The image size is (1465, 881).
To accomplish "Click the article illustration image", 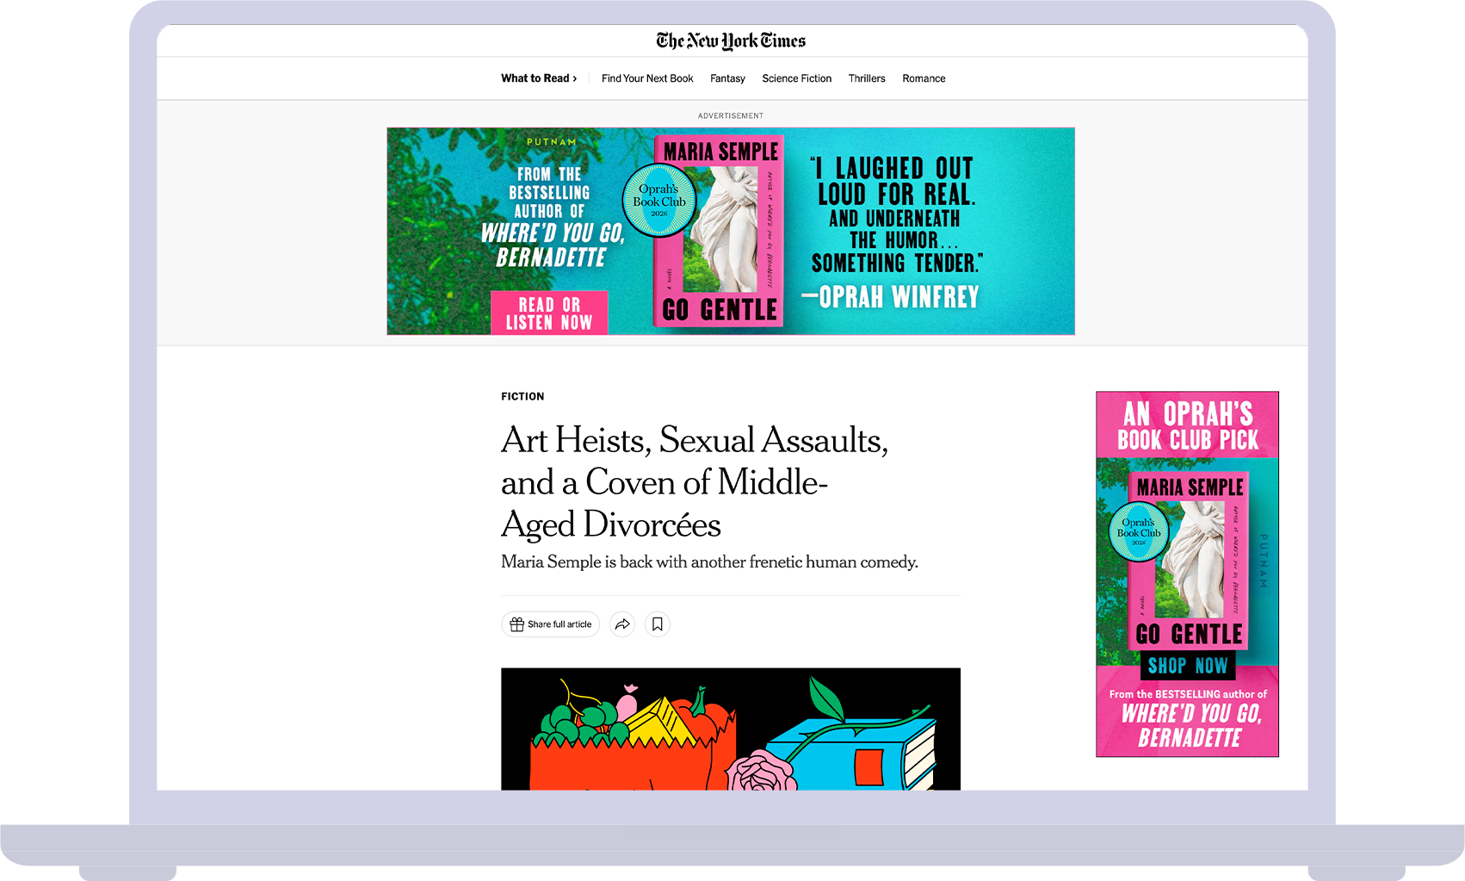I will coord(731,729).
